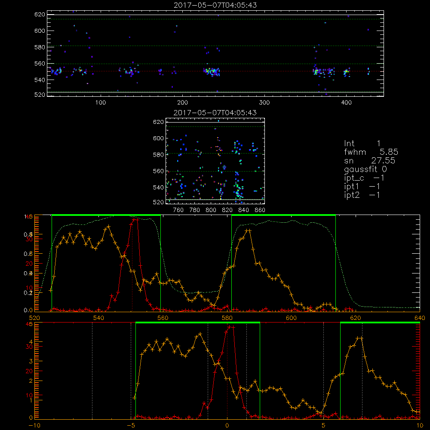Click the bottom axis label -10
The width and height of the screenshot is (430, 430).
point(34,426)
